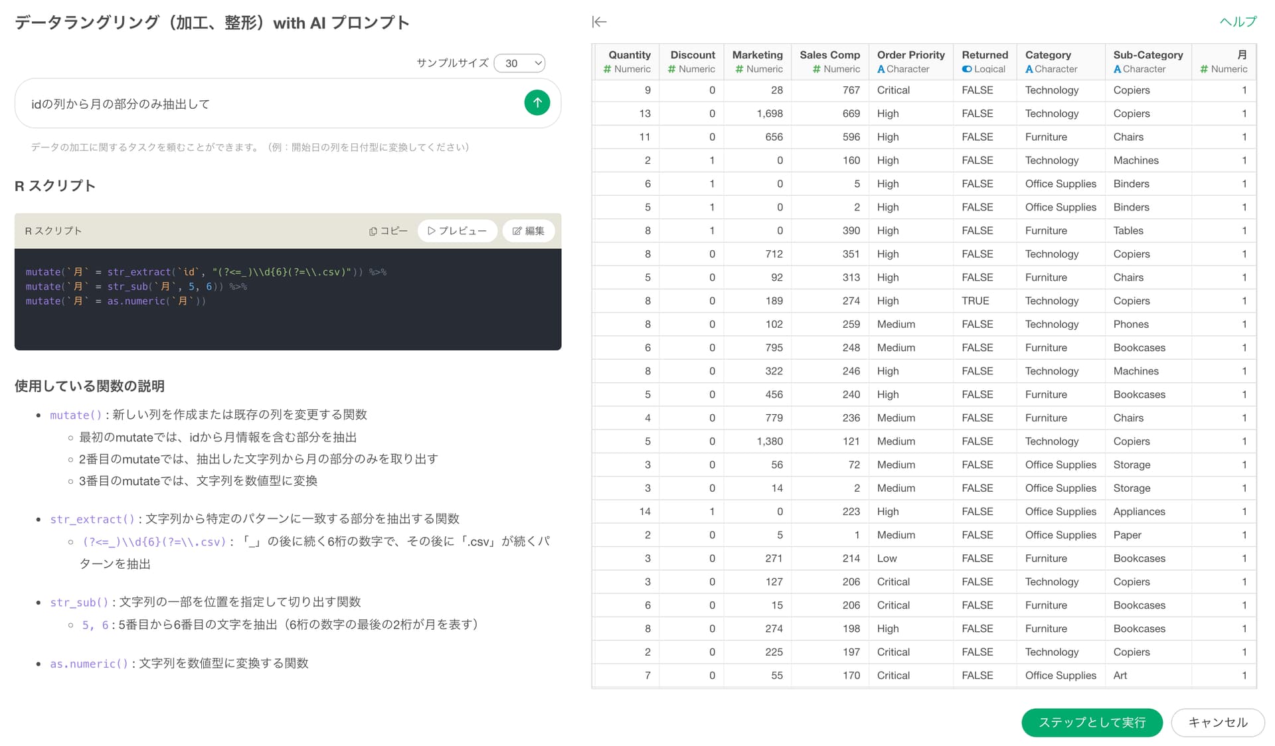This screenshot has width=1275, height=746.
Task: Click the プレビュー play button
Action: click(457, 231)
